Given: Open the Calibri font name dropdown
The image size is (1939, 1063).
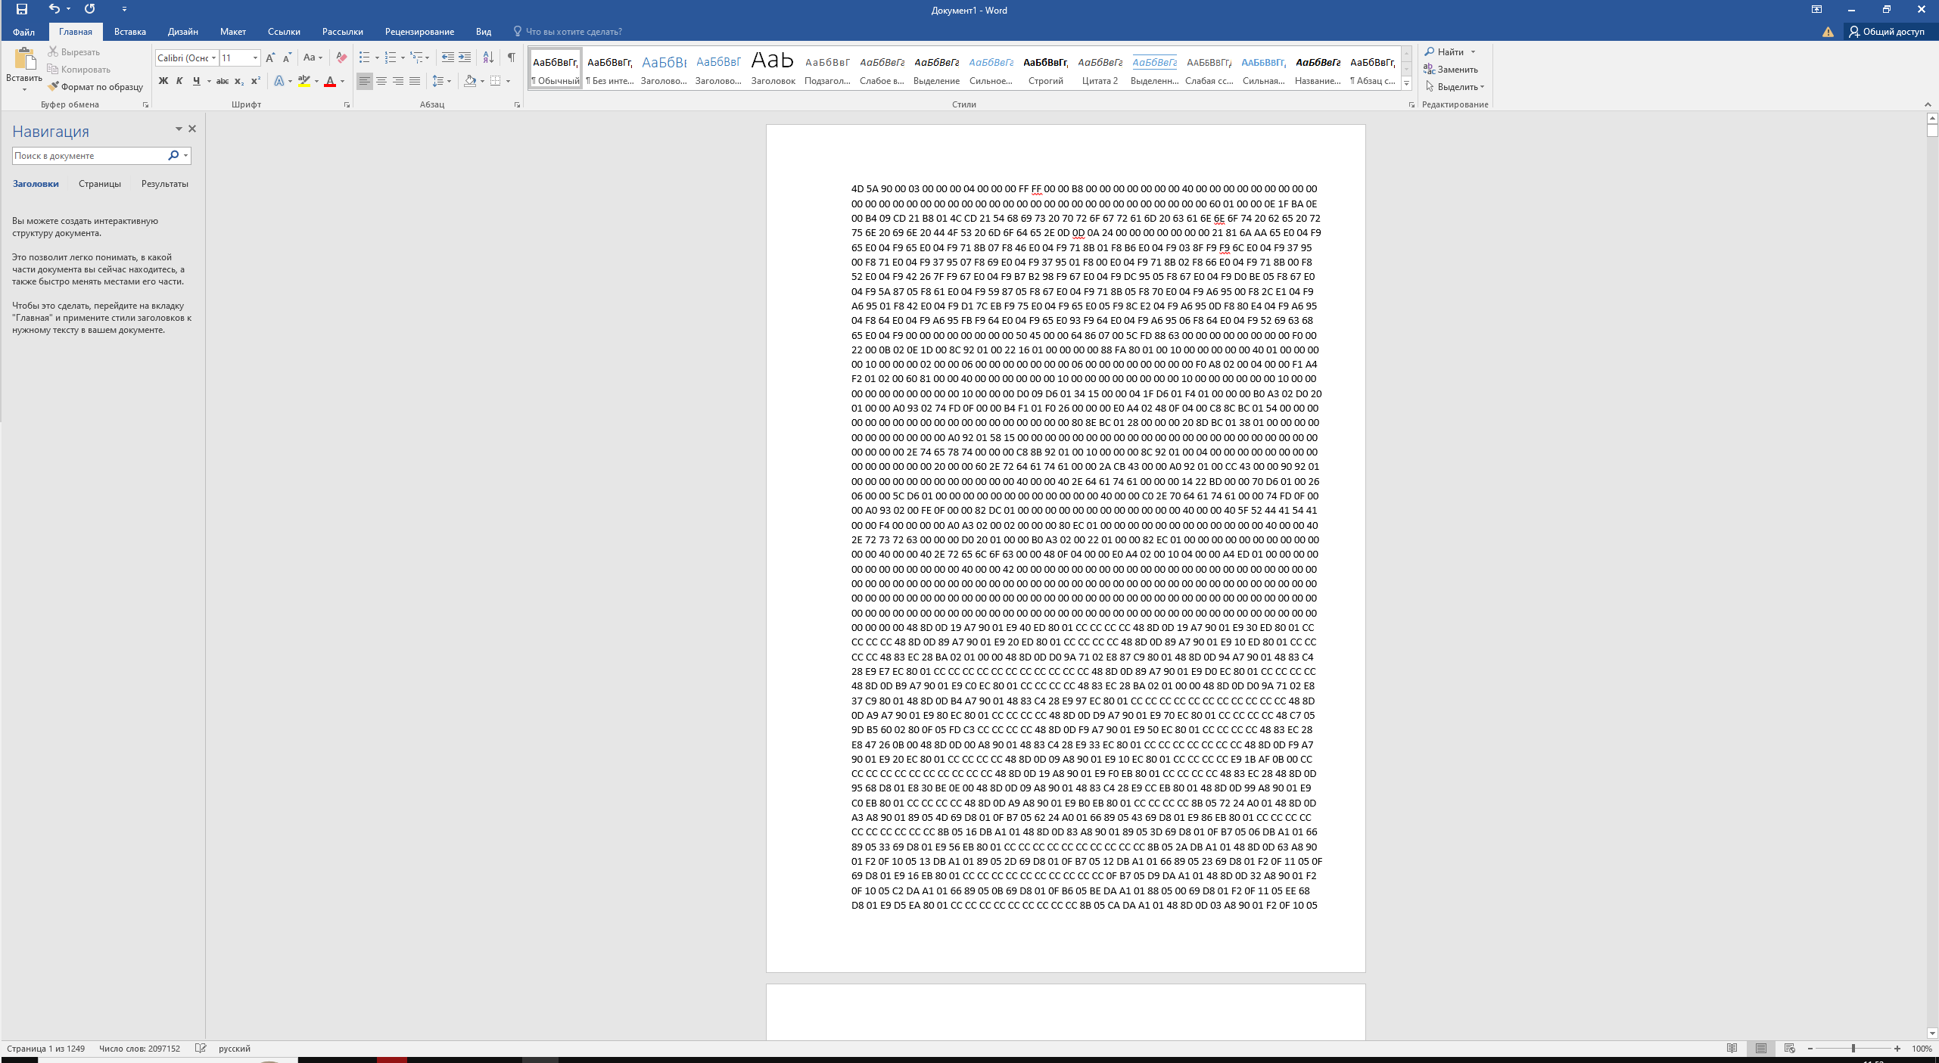Looking at the screenshot, I should coord(214,58).
